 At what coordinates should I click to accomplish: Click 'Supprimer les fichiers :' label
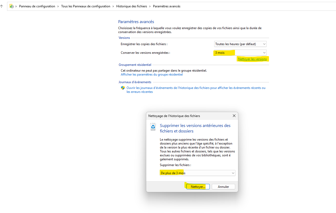click(x=175, y=165)
